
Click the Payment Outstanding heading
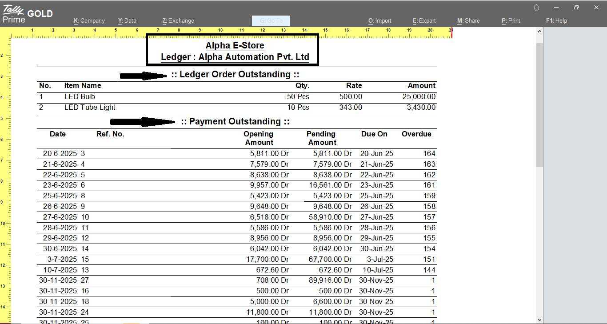point(235,121)
